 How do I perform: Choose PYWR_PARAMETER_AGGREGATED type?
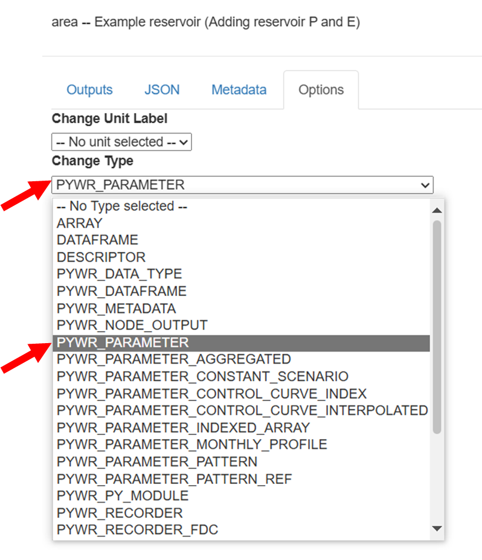click(x=173, y=359)
